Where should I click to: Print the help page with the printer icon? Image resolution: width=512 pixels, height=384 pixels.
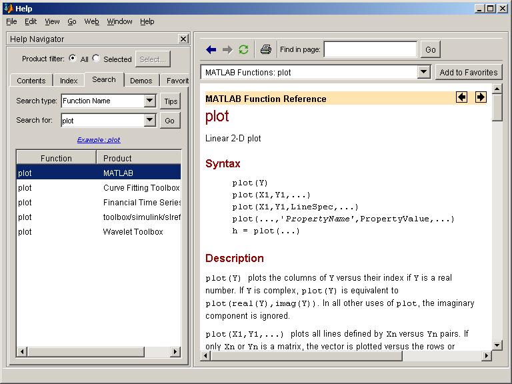coord(266,49)
